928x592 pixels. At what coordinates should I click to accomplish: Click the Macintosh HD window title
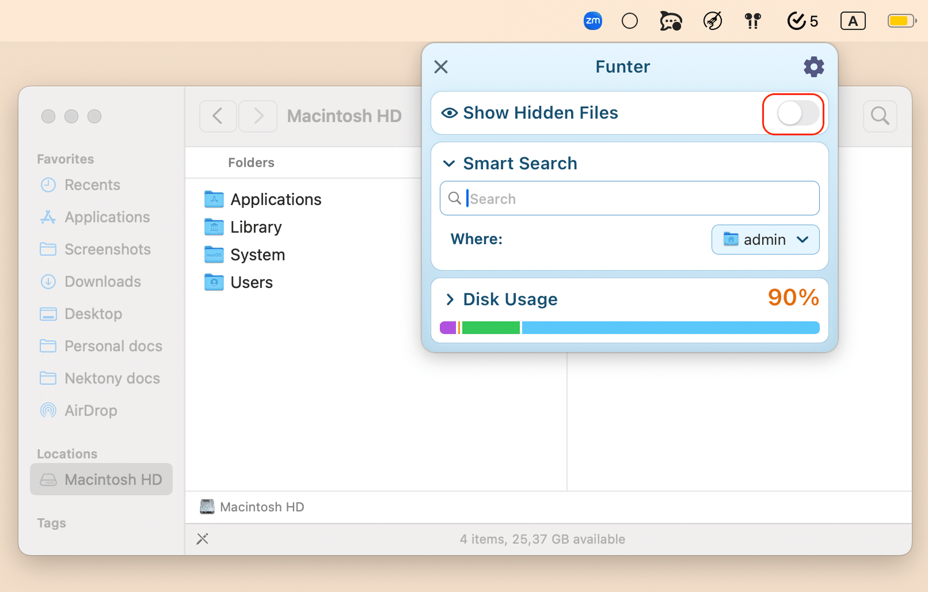point(344,116)
